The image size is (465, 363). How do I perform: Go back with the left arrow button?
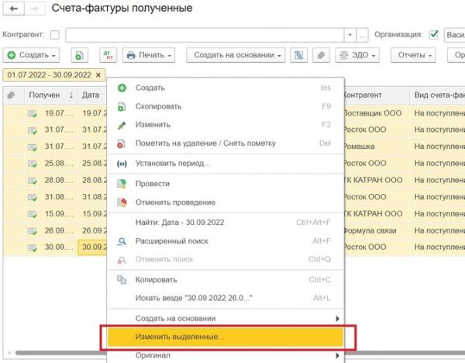14,9
